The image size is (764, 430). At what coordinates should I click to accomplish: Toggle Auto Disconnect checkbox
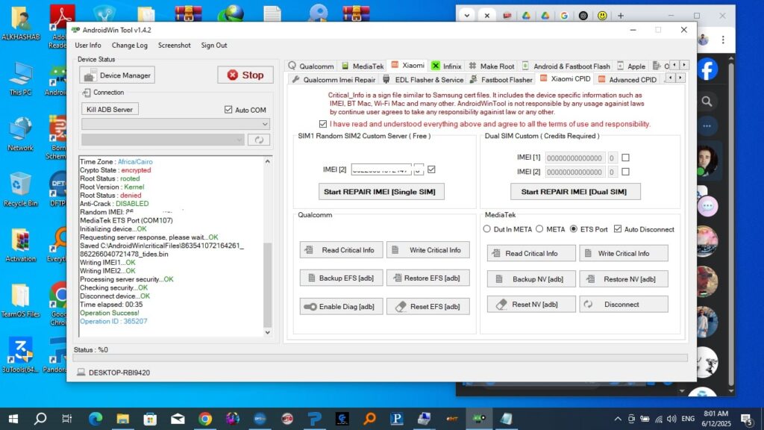click(617, 229)
